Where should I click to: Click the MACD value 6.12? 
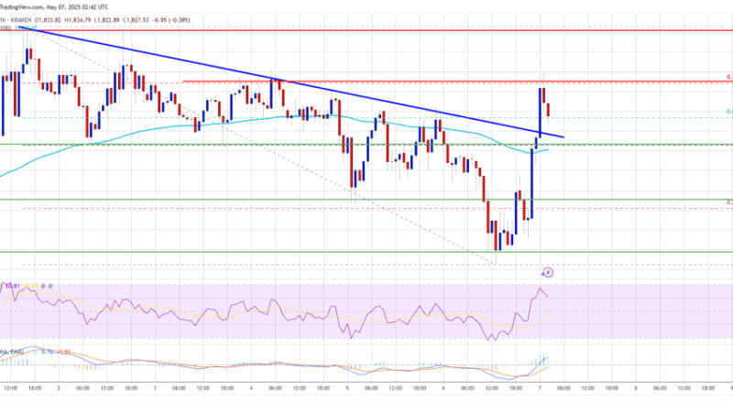[x=47, y=352]
